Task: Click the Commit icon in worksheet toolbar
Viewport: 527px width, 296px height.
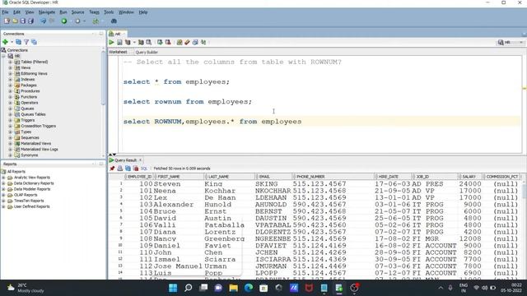Action: click(160, 42)
